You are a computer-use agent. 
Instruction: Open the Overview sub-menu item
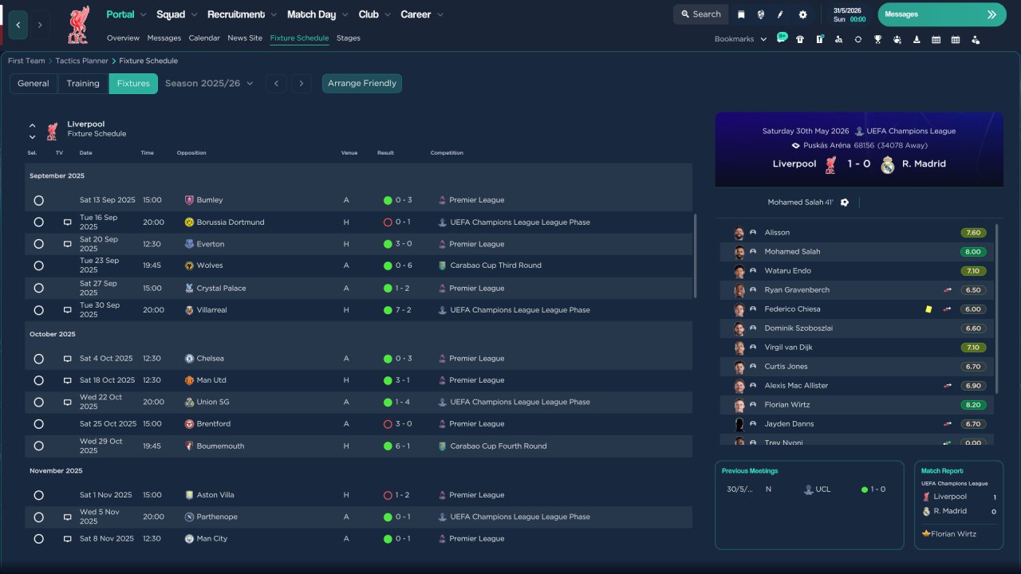pyautogui.click(x=123, y=38)
